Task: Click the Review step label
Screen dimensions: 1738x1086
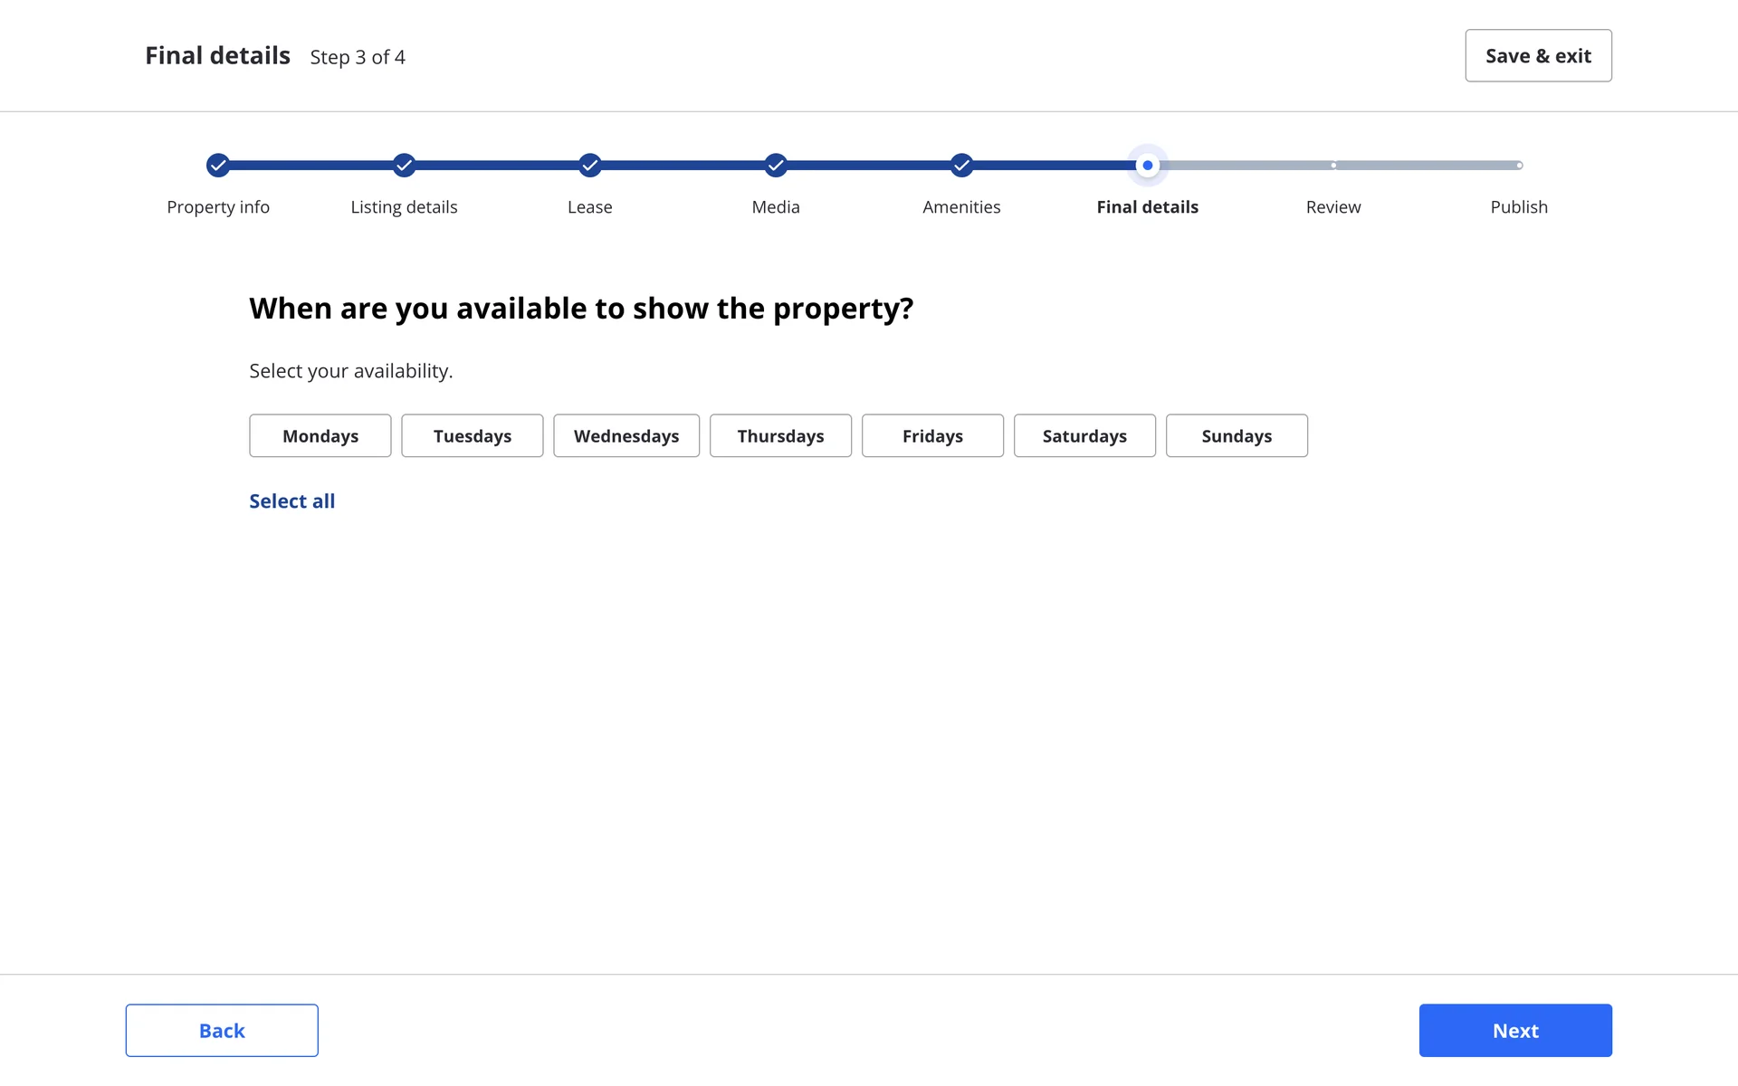Action: [1333, 207]
